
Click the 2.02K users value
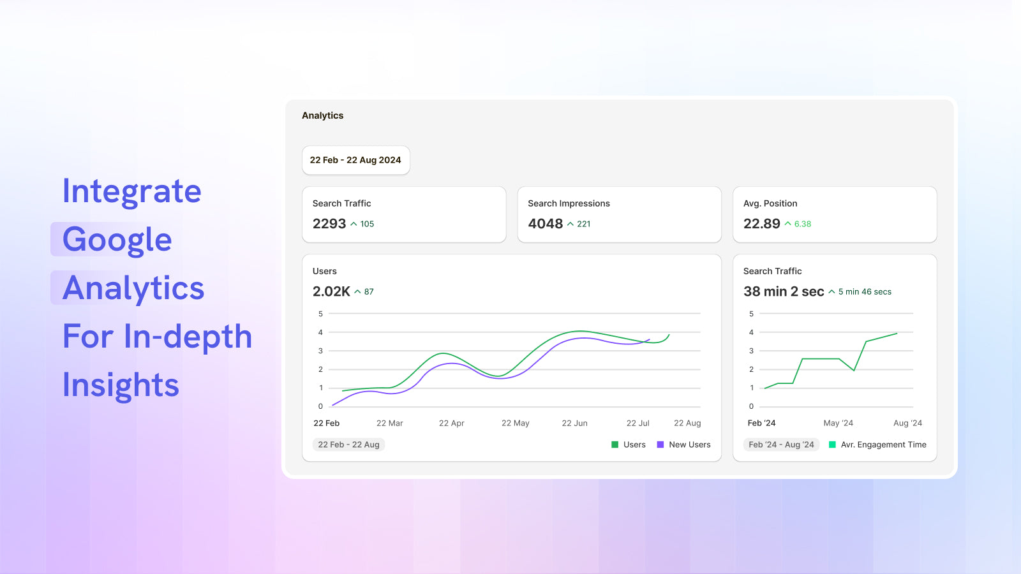331,291
